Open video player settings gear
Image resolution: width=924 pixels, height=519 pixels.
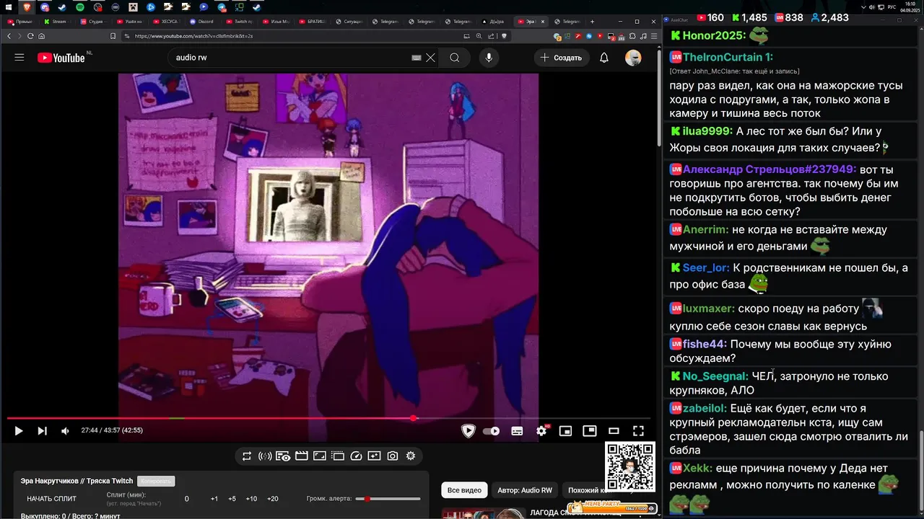541,431
